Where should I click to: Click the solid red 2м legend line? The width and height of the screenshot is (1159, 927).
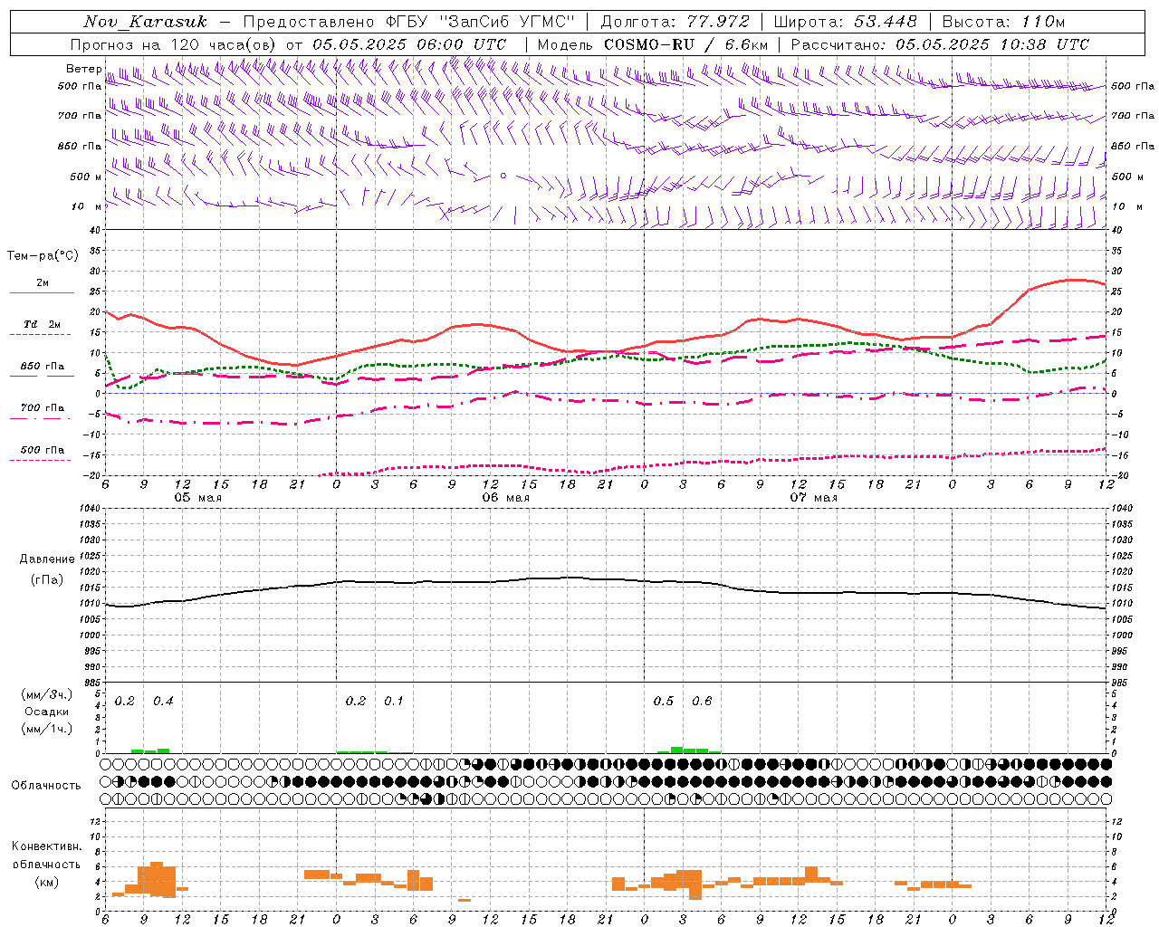[x=42, y=292]
